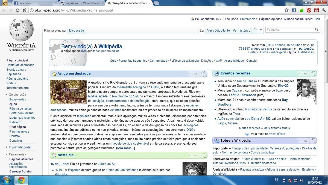
Task: Go to the browser home icon
Action: (x=24, y=10)
